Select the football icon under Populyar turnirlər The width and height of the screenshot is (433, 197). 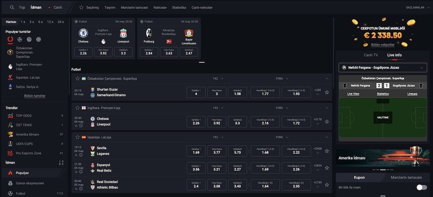(20, 40)
